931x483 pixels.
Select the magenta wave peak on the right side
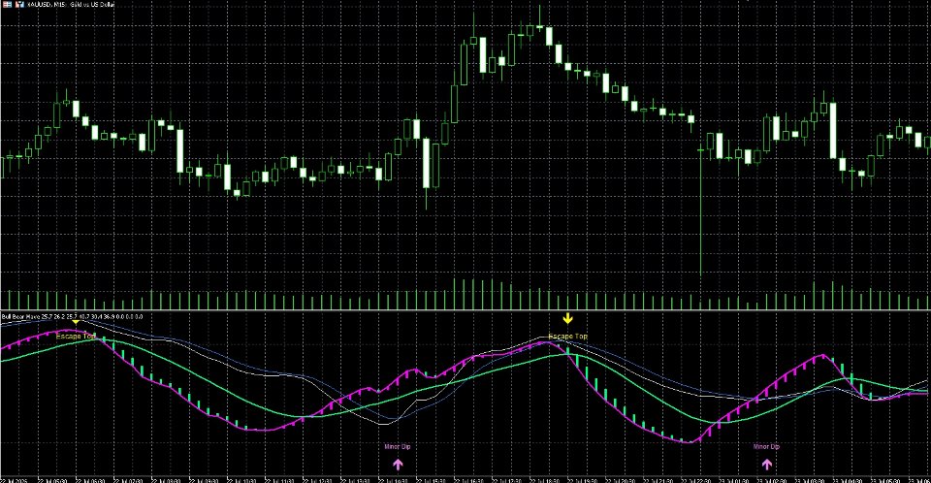point(822,356)
